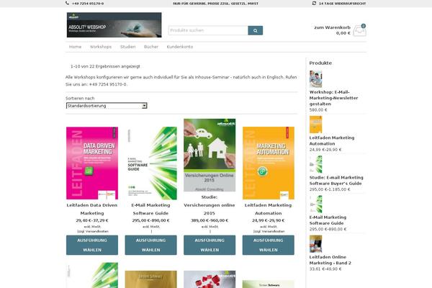The height and width of the screenshot is (288, 432).
Task: Click the 580,00 € sidebar price
Action: click(318, 110)
